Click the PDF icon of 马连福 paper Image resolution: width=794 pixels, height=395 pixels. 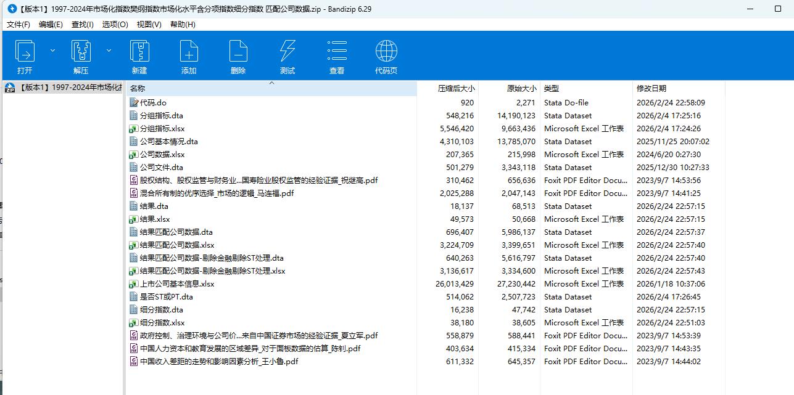click(x=134, y=193)
